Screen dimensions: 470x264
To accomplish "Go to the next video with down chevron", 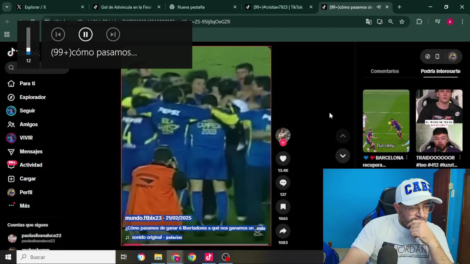I will (x=343, y=156).
